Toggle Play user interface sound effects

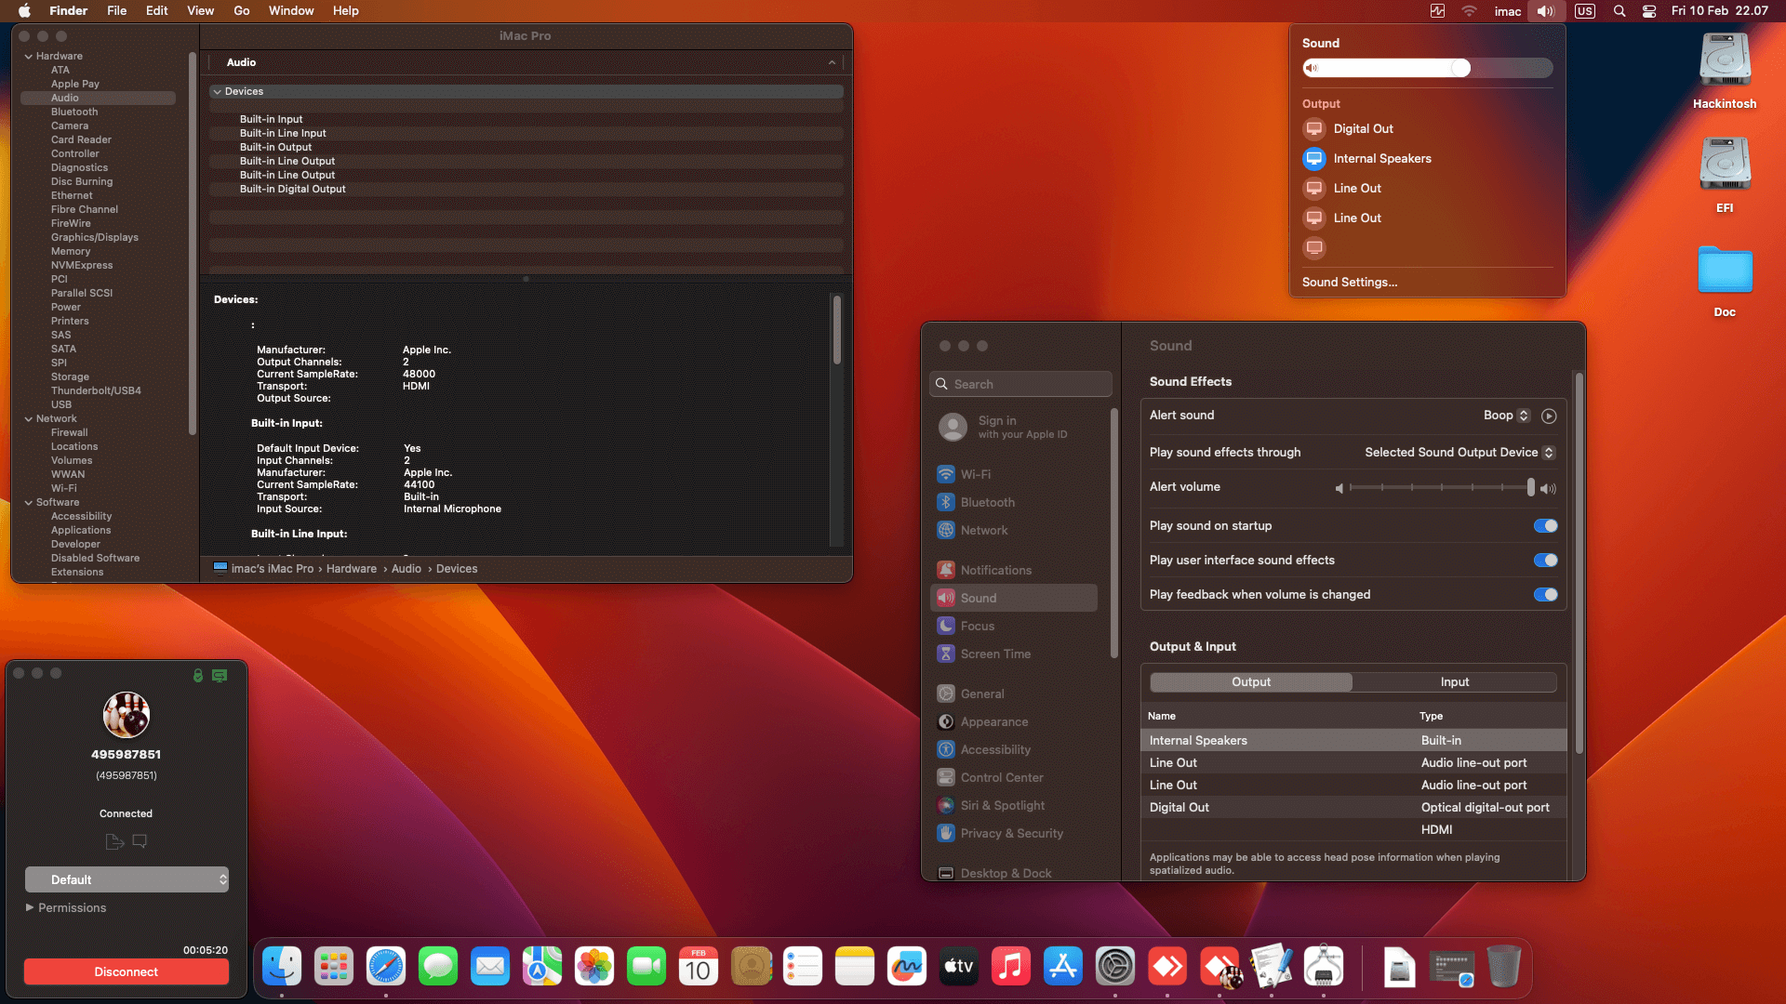pyautogui.click(x=1545, y=561)
